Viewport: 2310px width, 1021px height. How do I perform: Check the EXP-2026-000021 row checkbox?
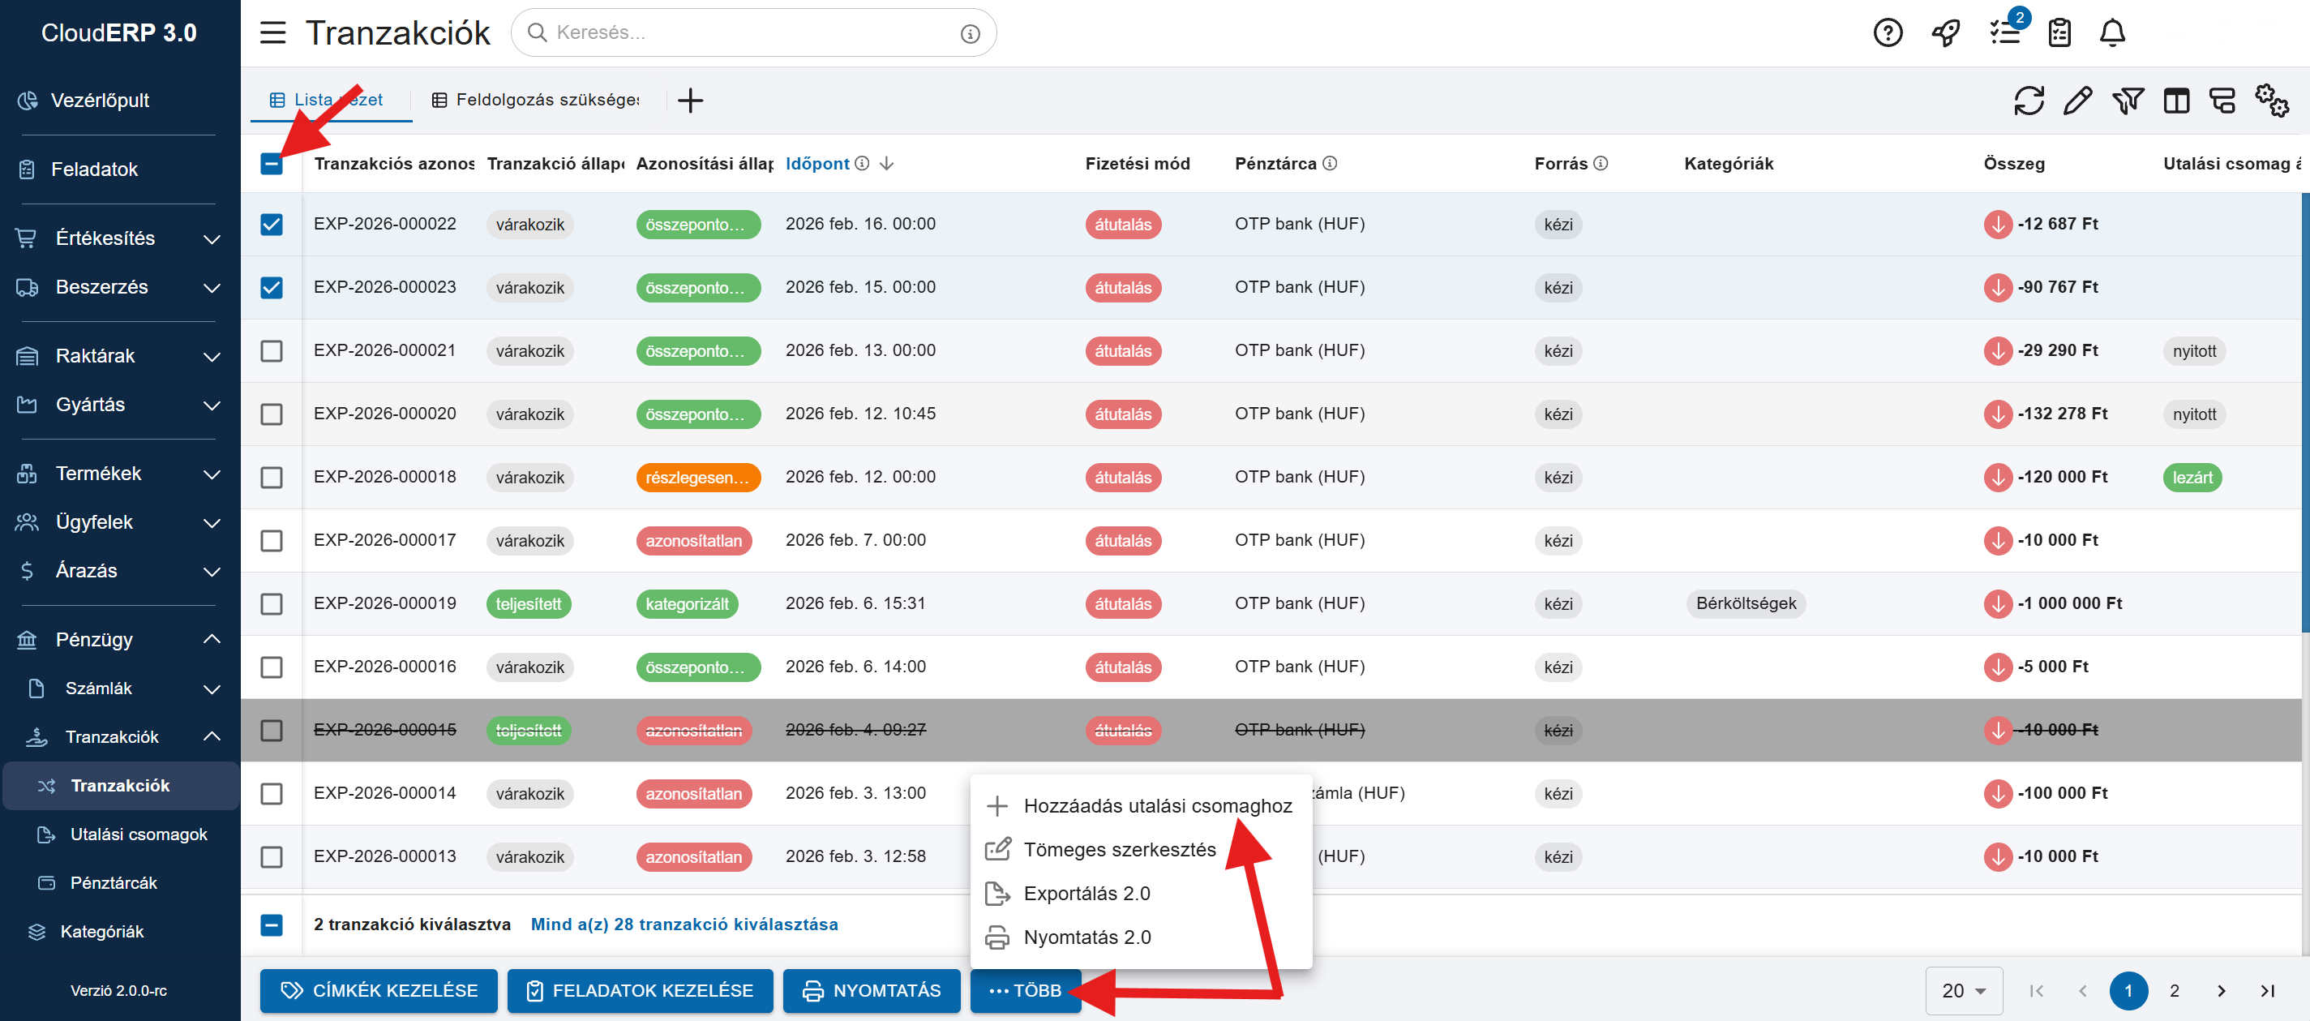272,351
